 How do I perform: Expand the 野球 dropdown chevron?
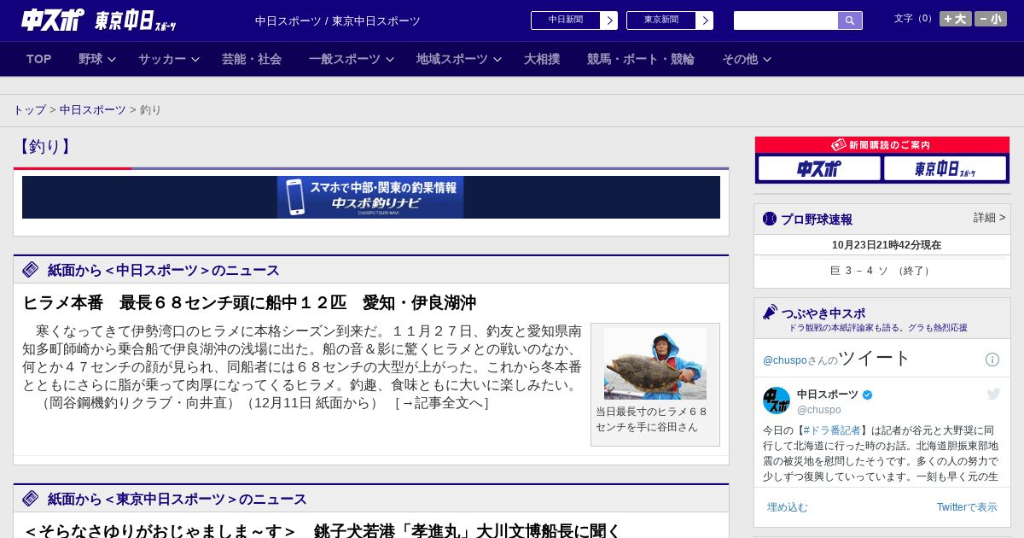(x=112, y=60)
